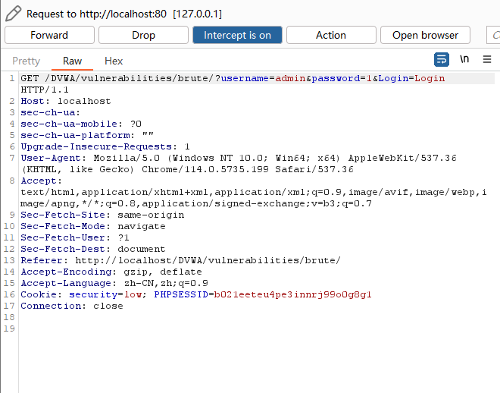500x393 pixels.
Task: Toggle the Intercept is on button
Action: (x=237, y=35)
